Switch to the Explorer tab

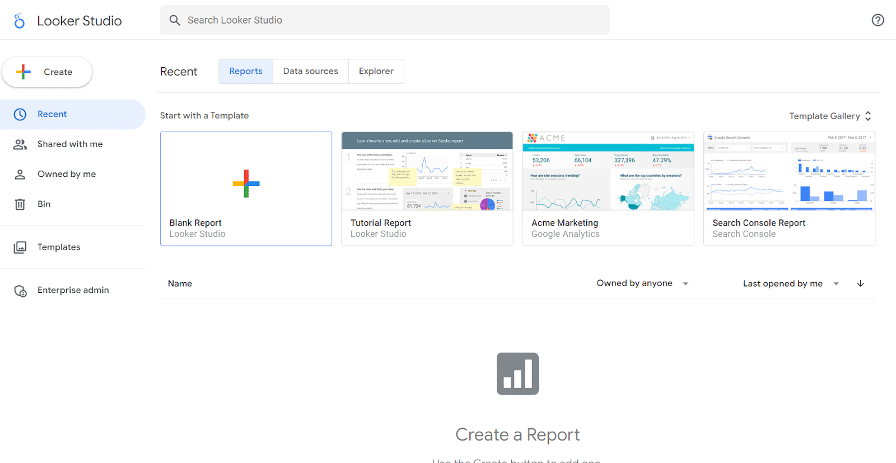(x=376, y=72)
